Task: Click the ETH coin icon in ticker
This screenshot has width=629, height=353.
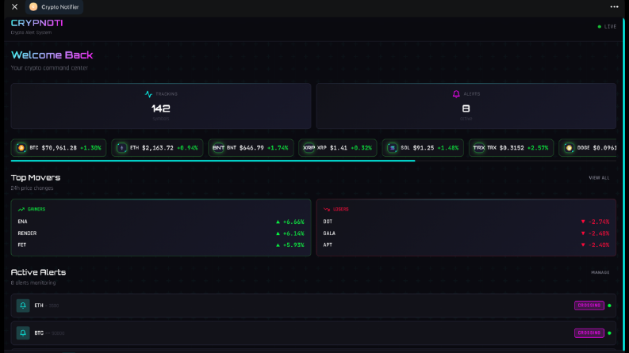Action: pyautogui.click(x=121, y=148)
